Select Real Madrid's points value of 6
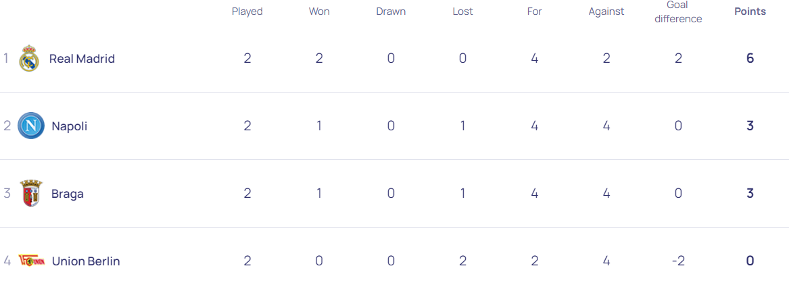 [750, 59]
